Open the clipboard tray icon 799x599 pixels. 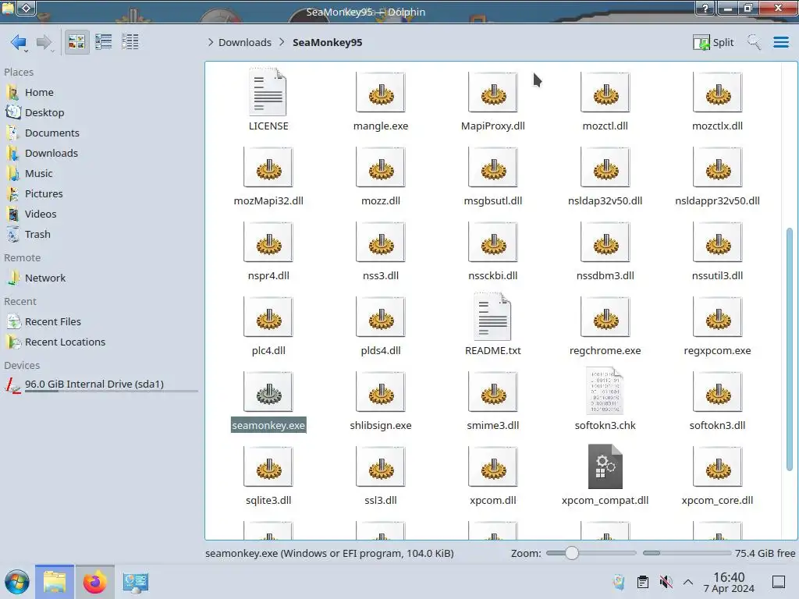[x=643, y=582]
